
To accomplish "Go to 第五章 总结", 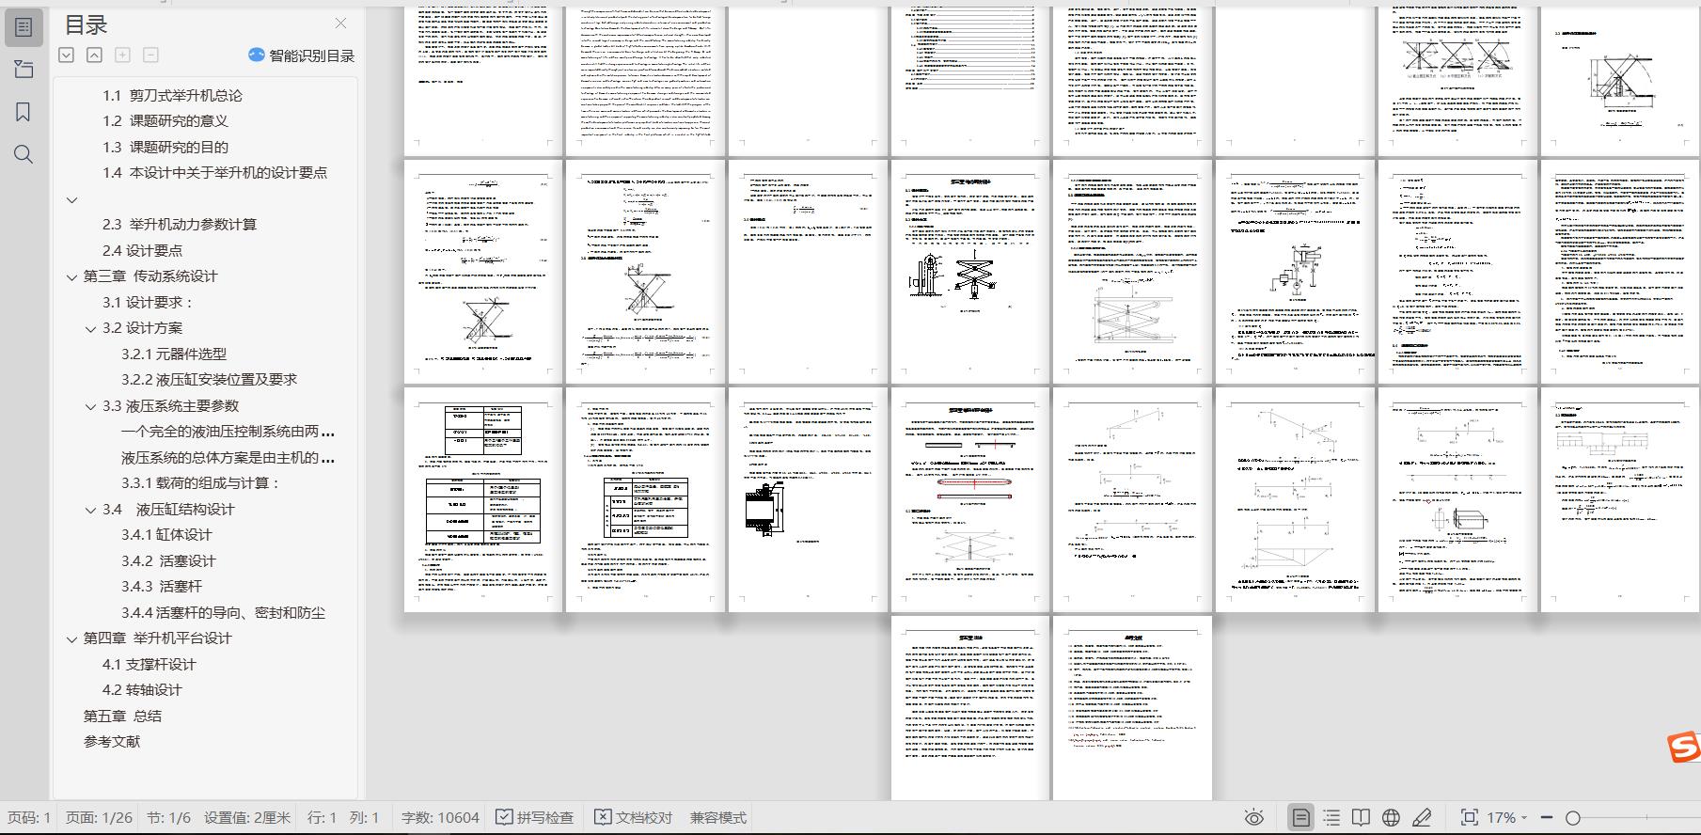I will click(x=122, y=716).
